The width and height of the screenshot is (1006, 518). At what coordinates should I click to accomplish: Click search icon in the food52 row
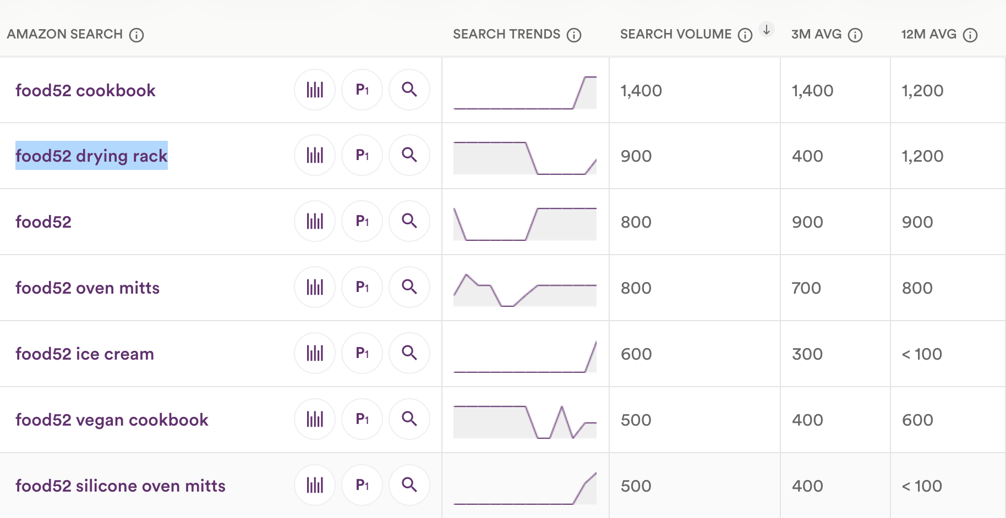pyautogui.click(x=409, y=221)
